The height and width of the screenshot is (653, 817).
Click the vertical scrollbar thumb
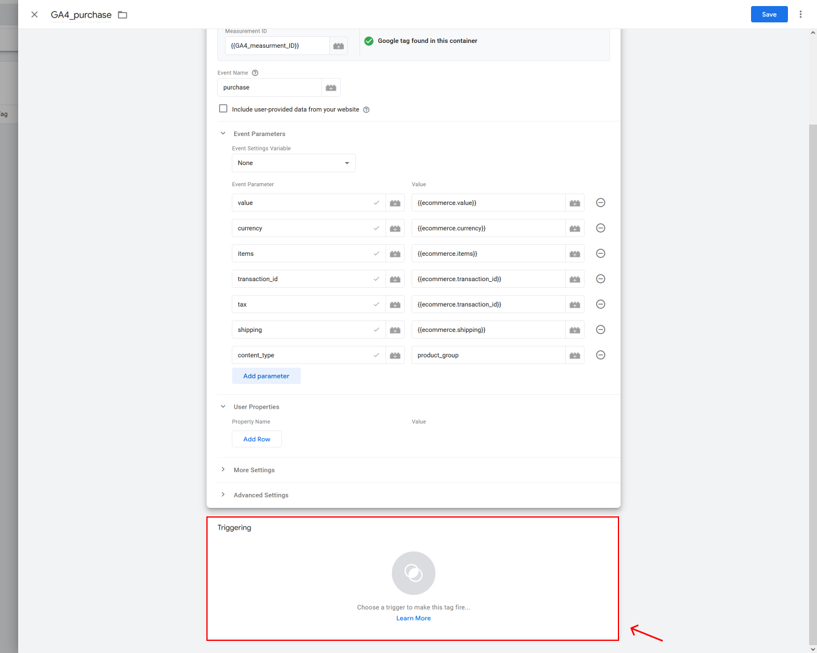pyautogui.click(x=813, y=385)
